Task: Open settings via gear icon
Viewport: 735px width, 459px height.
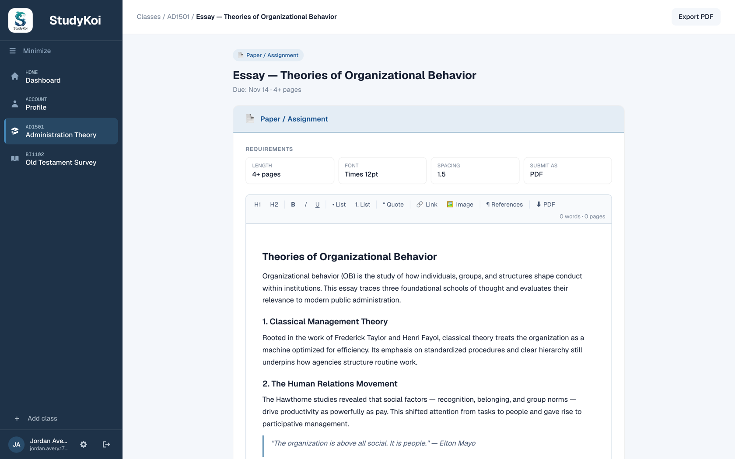Action: [x=84, y=444]
